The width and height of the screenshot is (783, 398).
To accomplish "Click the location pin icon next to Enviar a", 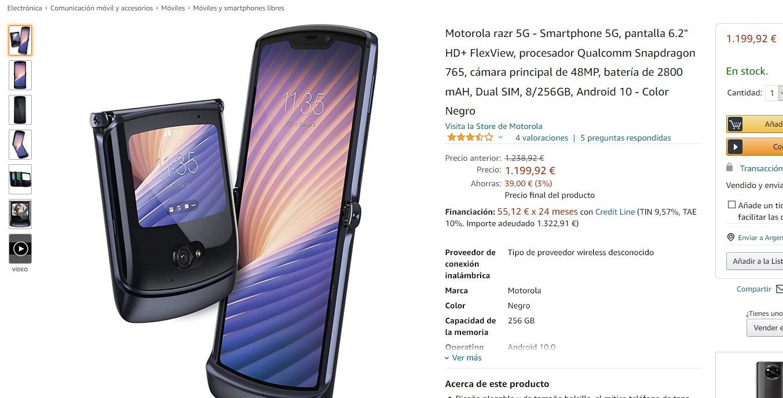I will [x=731, y=238].
